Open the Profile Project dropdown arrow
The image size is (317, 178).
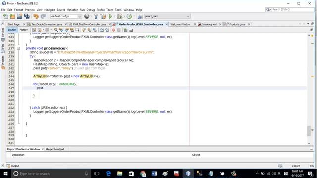tap(134, 16)
